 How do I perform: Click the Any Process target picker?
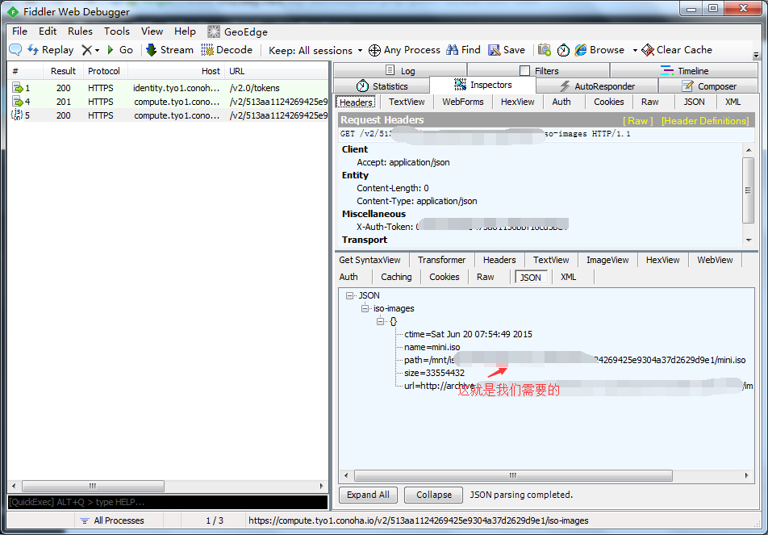coord(404,50)
